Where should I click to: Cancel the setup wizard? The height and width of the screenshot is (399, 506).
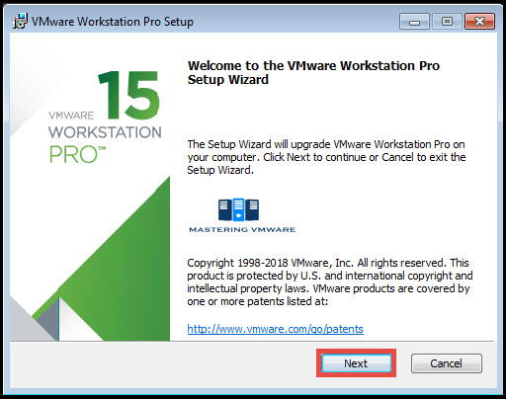tap(447, 363)
